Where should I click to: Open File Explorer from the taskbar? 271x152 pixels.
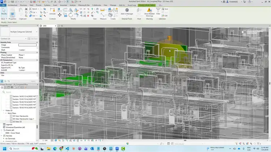point(48,148)
